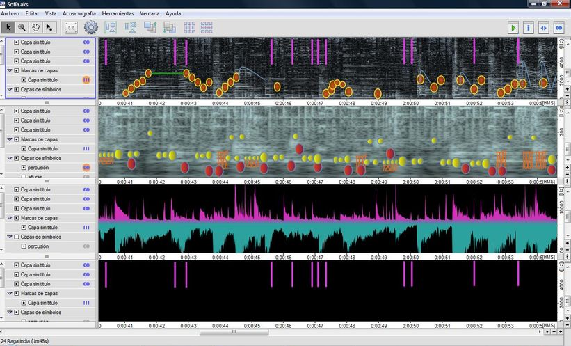Click the blue left-right arrows icon
Screen dimensions: 571x346
[544, 28]
